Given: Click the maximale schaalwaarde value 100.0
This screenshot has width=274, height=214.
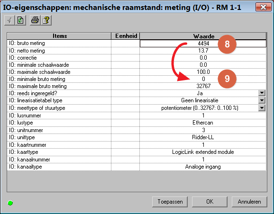Looking at the screenshot, I should click(203, 72).
